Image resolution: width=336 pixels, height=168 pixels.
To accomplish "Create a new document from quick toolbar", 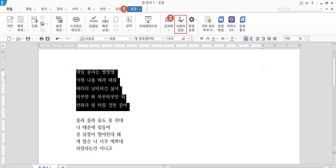I will click(9, 39).
